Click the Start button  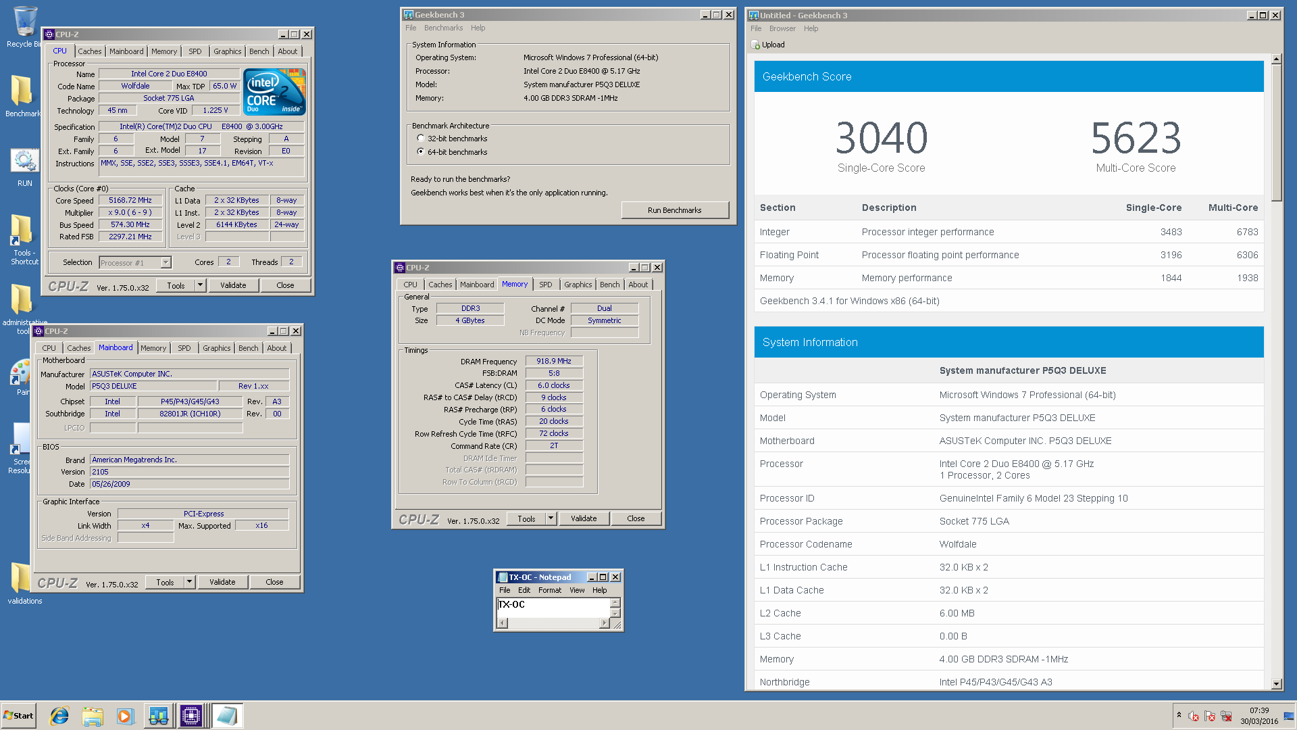tap(18, 716)
